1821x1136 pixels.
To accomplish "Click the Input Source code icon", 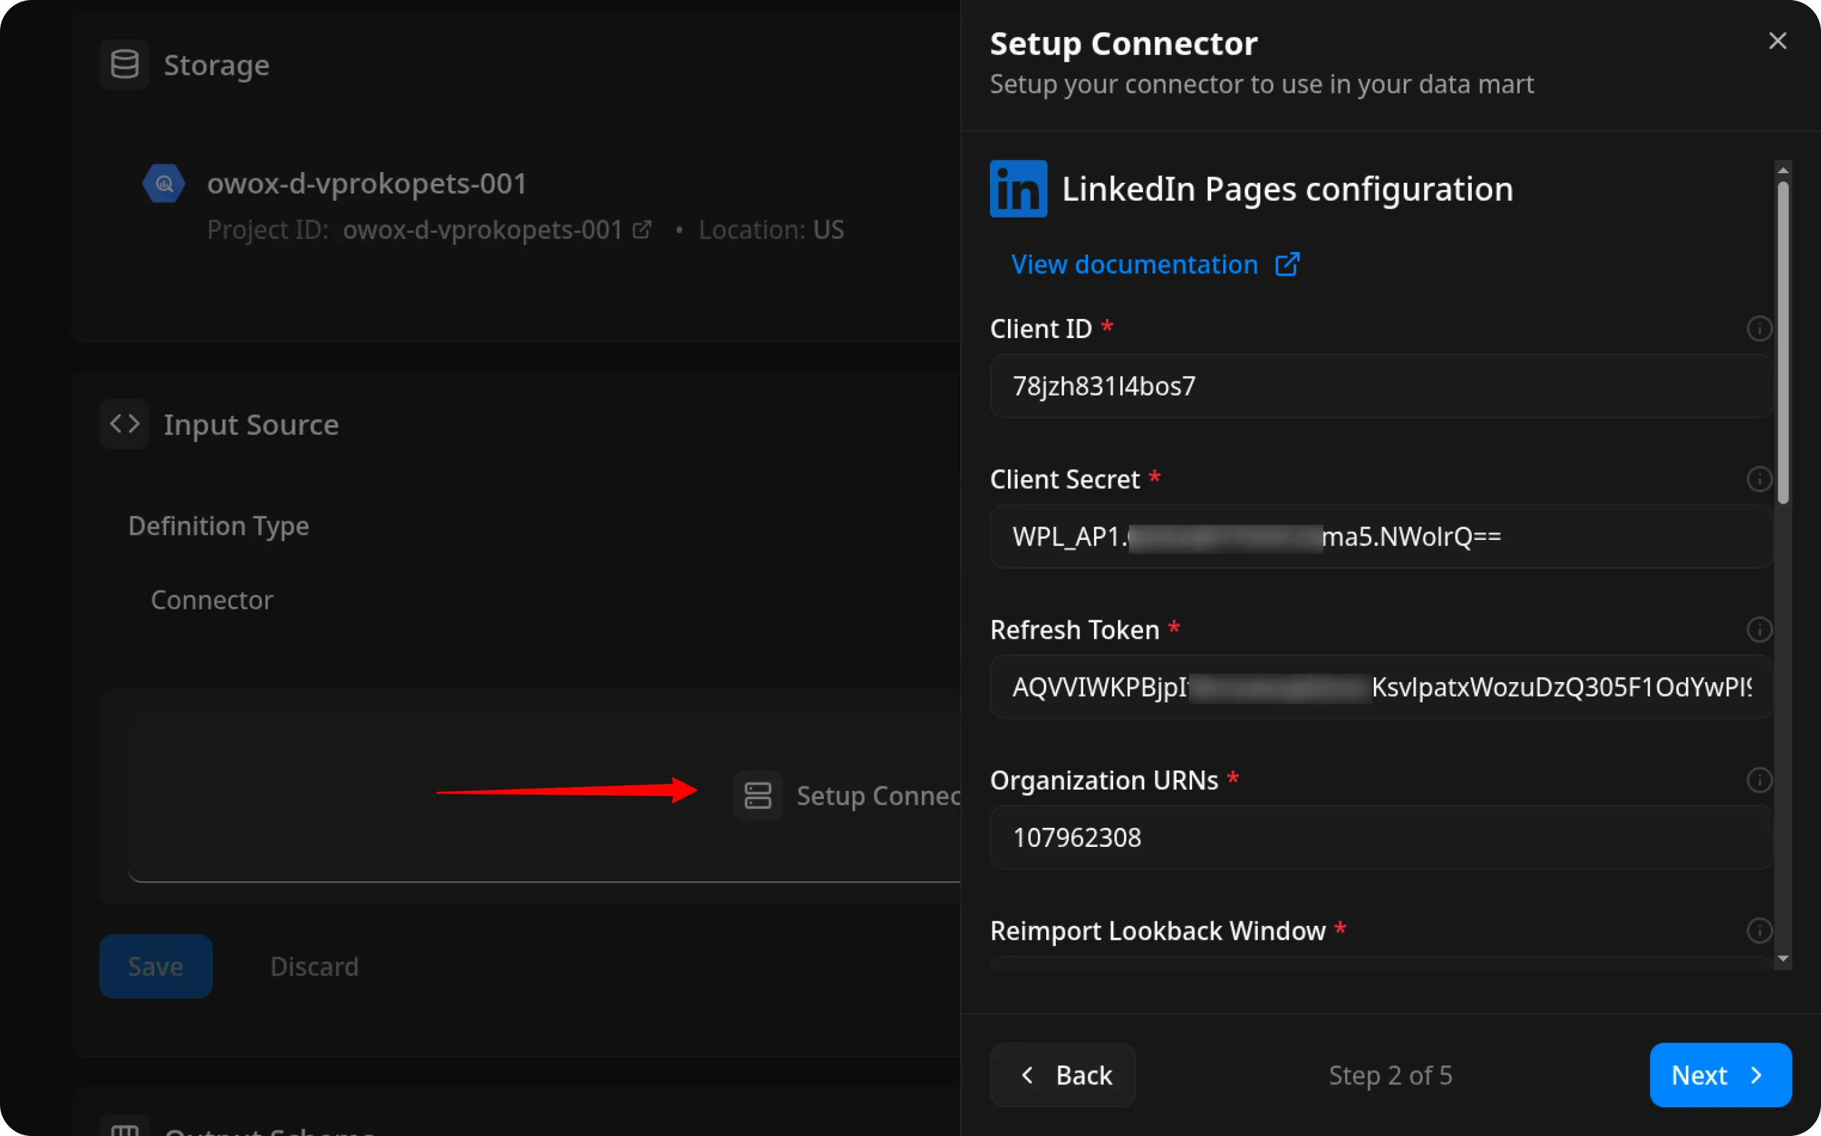I will [125, 423].
